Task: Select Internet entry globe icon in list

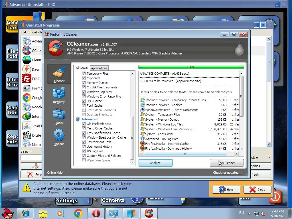Action: coord(27,116)
